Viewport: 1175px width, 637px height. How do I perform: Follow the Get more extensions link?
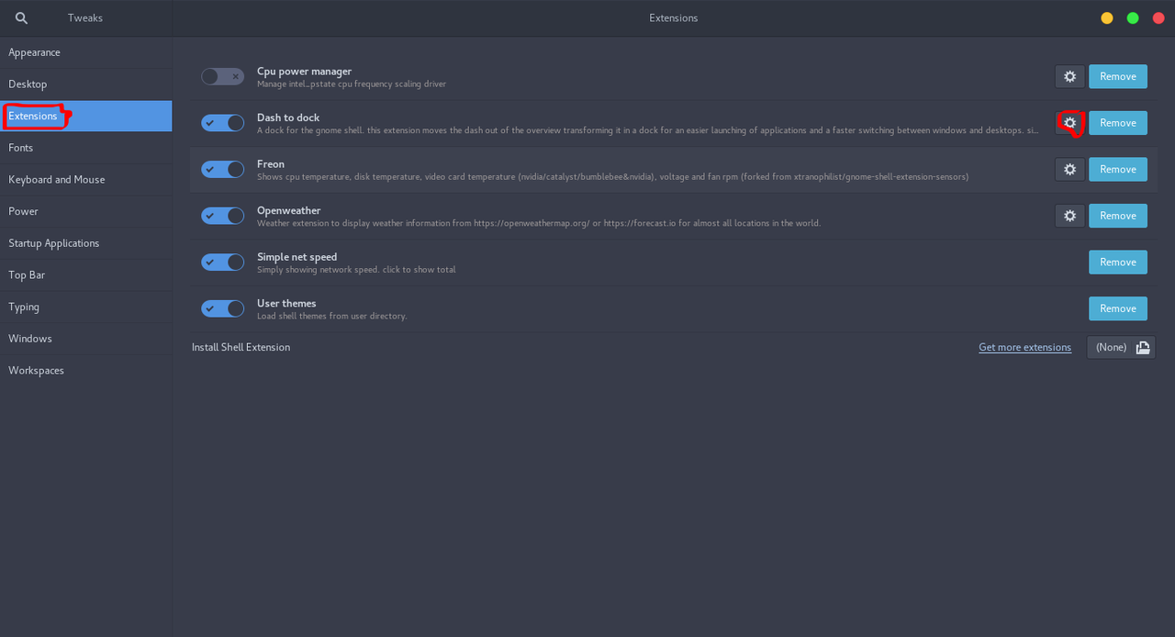(x=1024, y=348)
